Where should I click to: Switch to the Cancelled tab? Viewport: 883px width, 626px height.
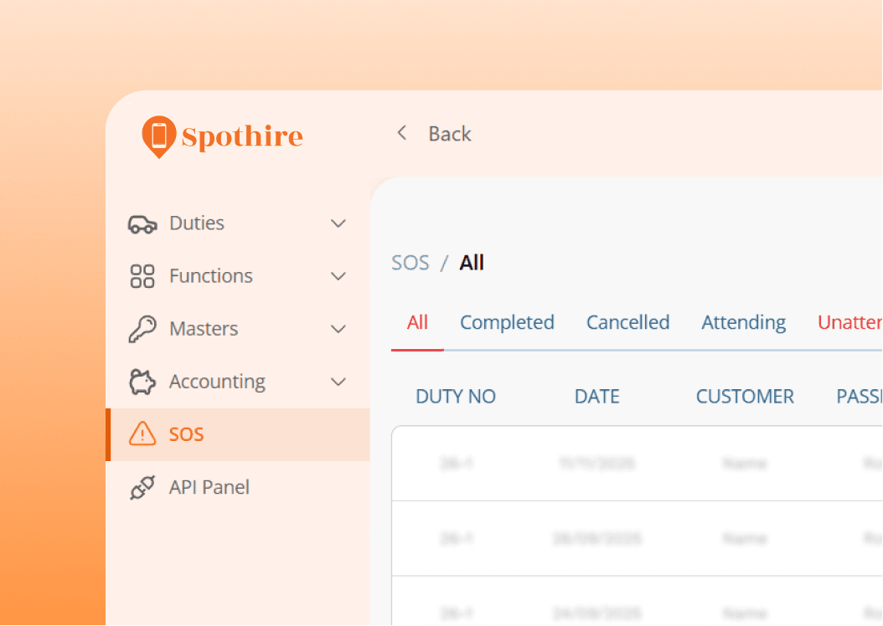(627, 323)
